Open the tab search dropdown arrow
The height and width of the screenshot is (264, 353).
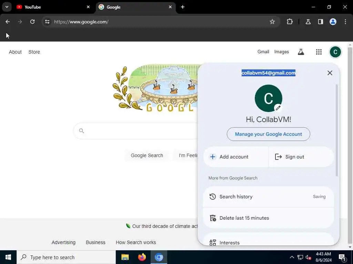click(x=7, y=7)
